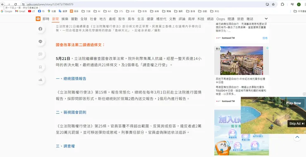
Task: Skip the floating video ad
Action: pos(296,123)
